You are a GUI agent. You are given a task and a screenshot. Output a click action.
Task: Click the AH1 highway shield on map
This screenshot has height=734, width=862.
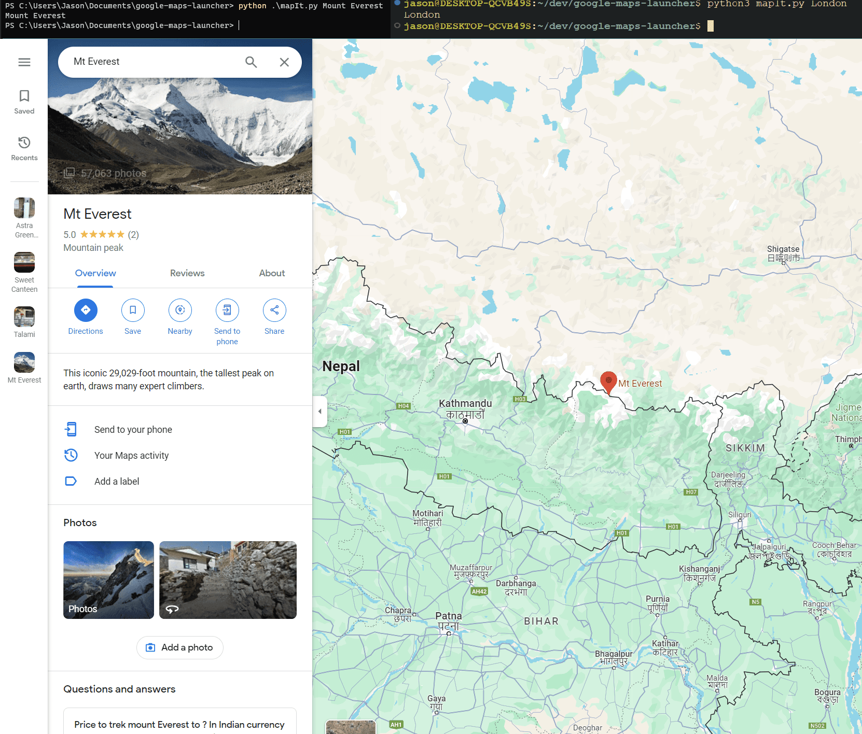[396, 725]
